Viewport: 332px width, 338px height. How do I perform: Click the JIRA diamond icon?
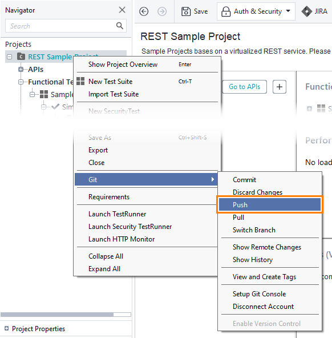click(x=306, y=11)
